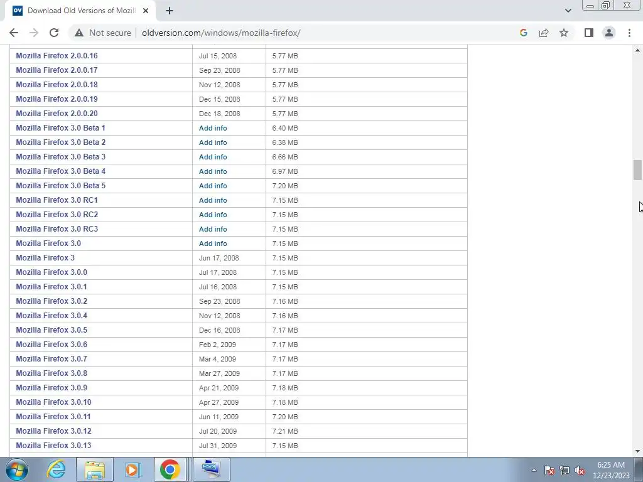Viewport: 643px width, 482px height.
Task: Select the size 6.66 MB
Action: click(x=285, y=157)
